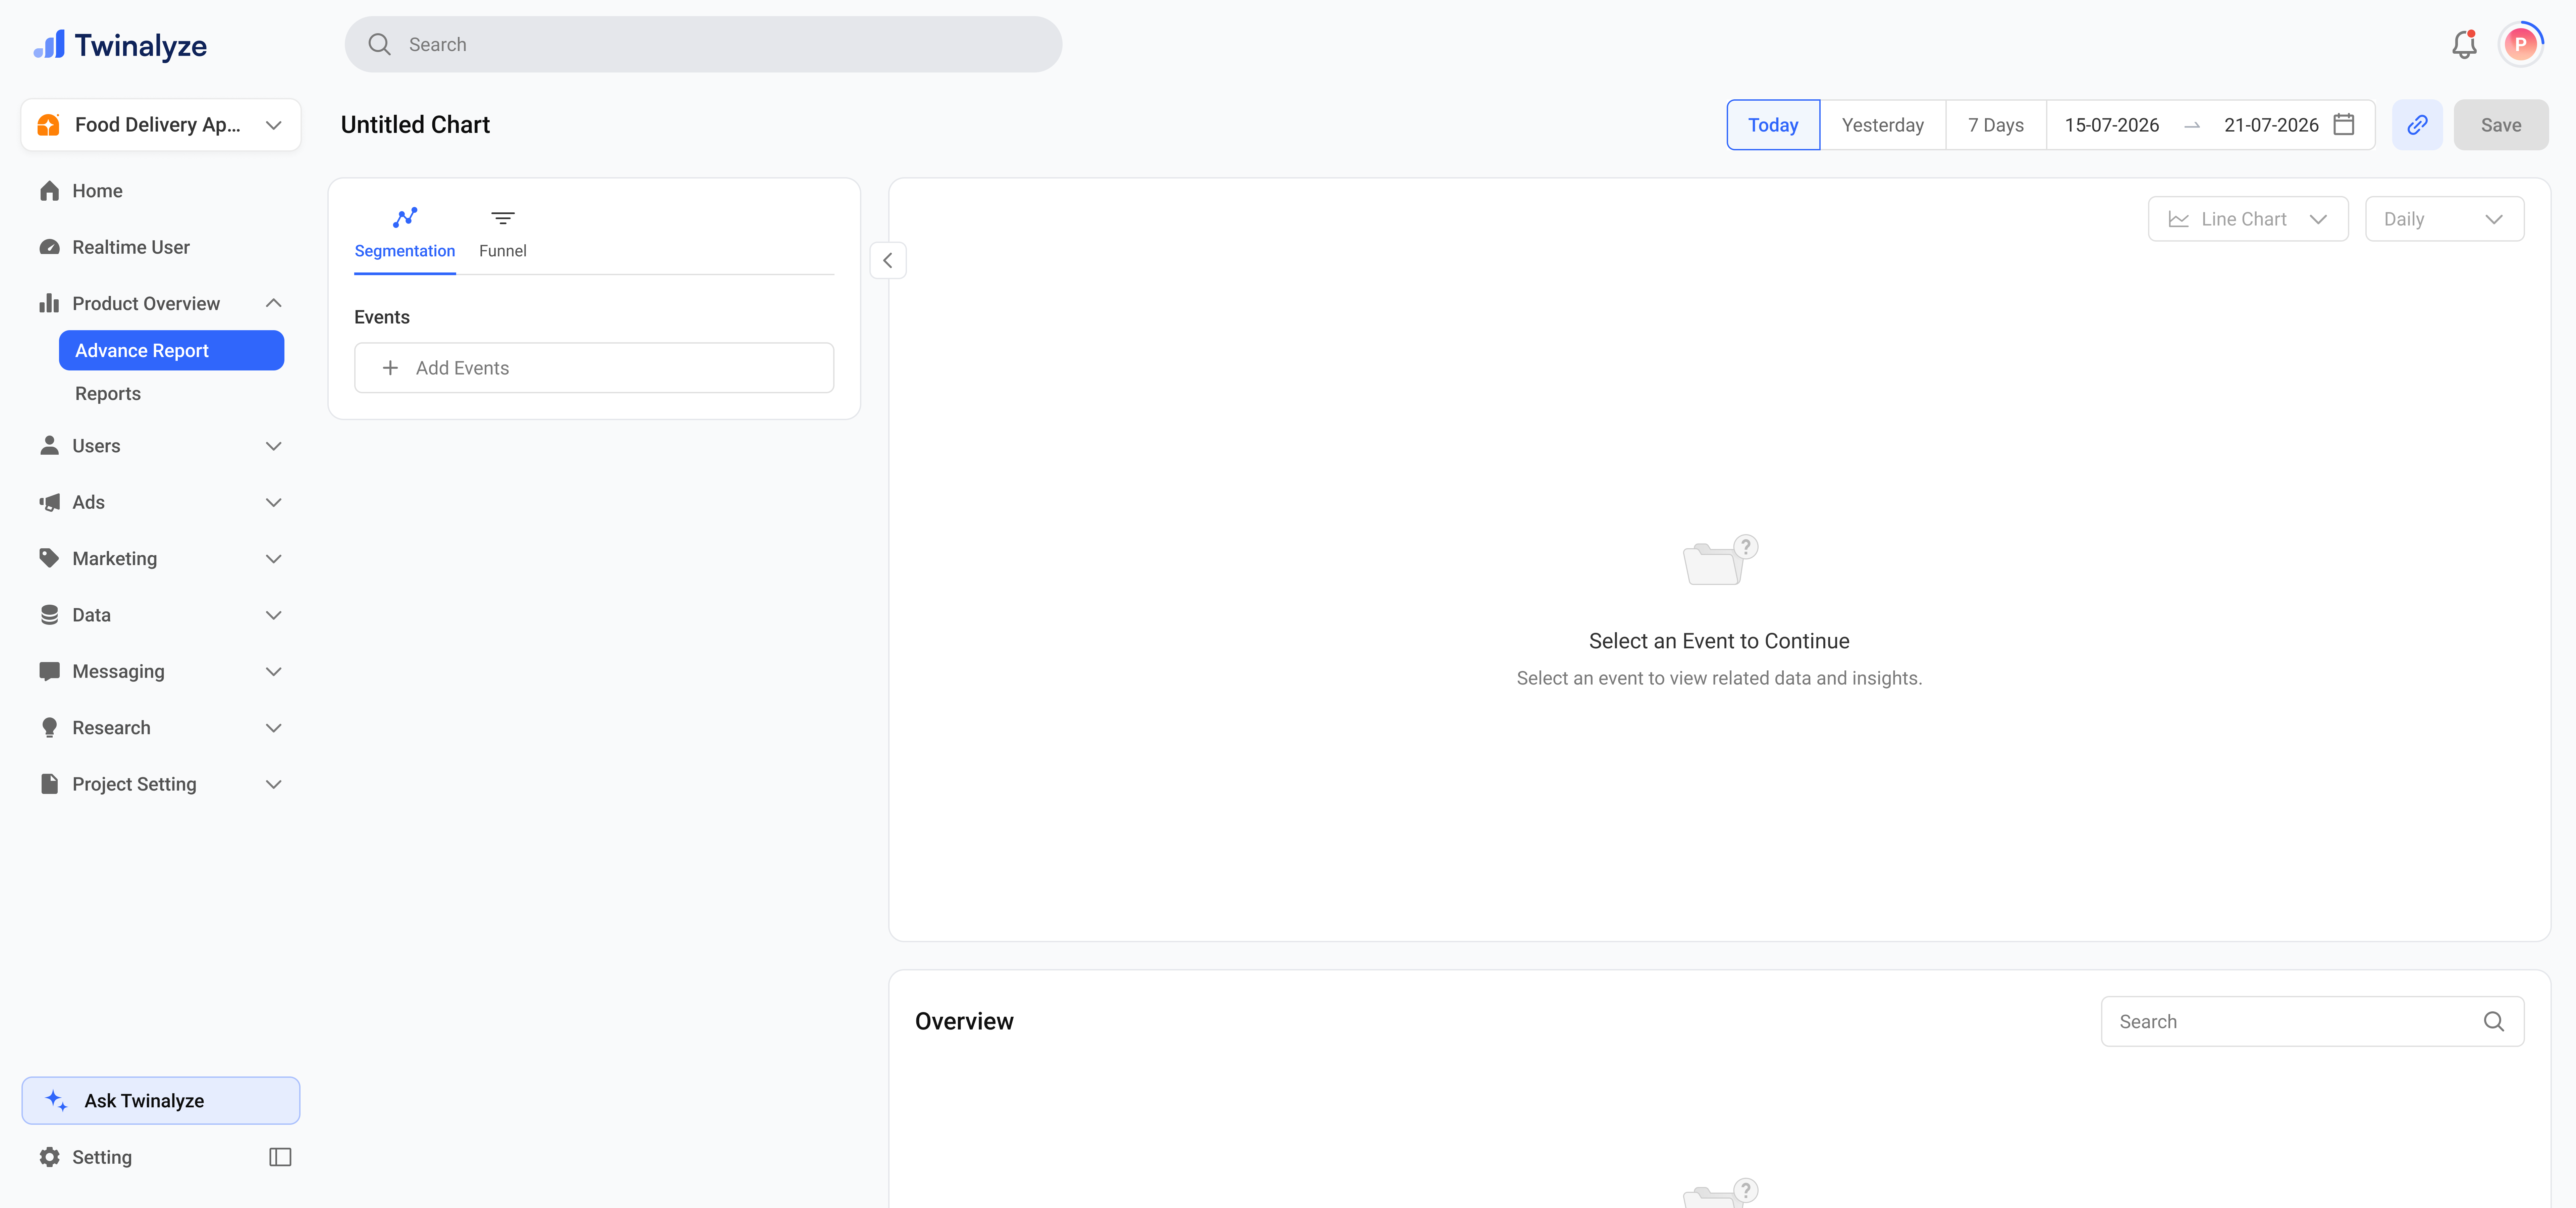Screen dimensions: 2576x1208
Task: Copy chart link with the link icon
Action: click(2417, 125)
